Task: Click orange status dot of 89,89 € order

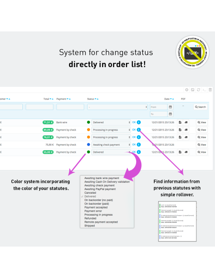Action: tap(88, 129)
